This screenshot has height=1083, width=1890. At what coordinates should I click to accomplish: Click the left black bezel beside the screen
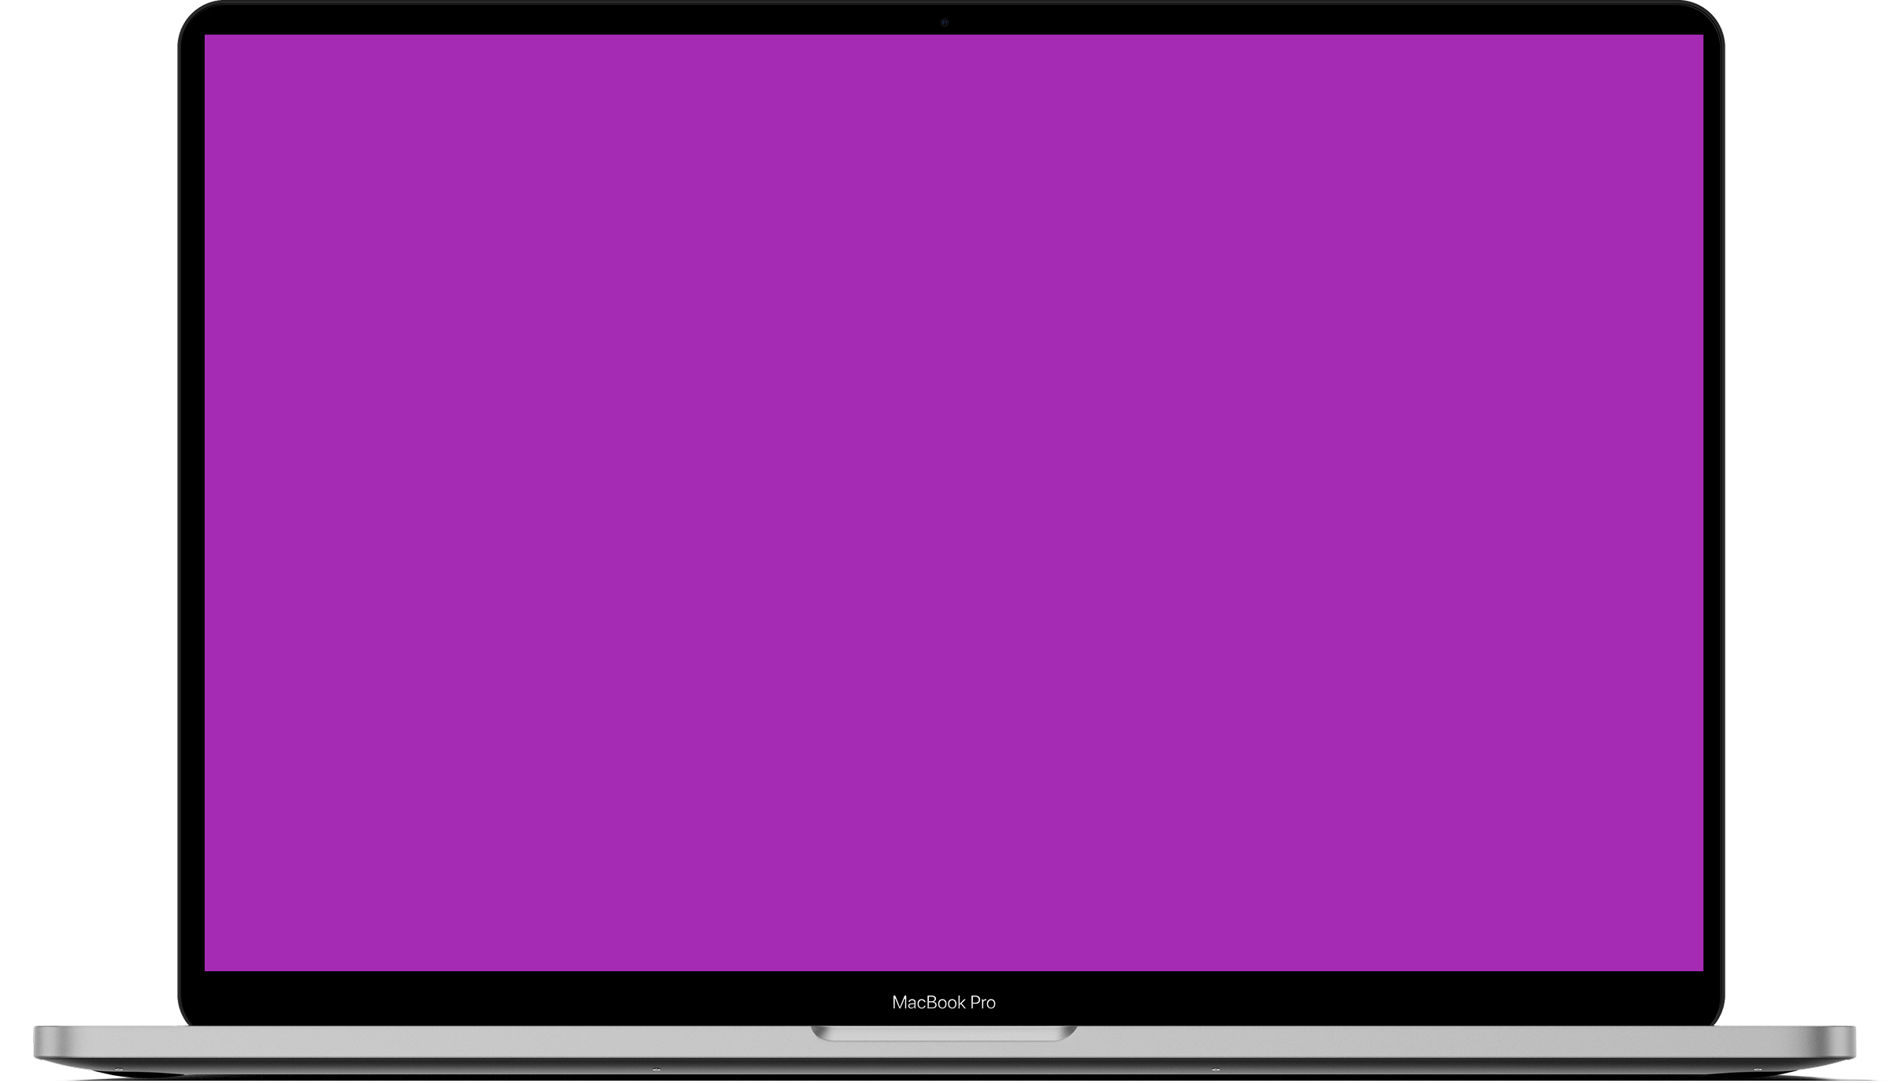pos(192,504)
